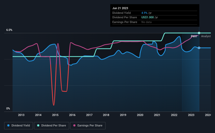Screen dimensions: 215x133
Task: Click the 'Past' label on chart
Action: click(x=194, y=36)
